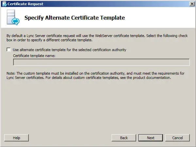Open Help for this wizard page
Viewport: 196px width, 147px height.
pos(16,138)
